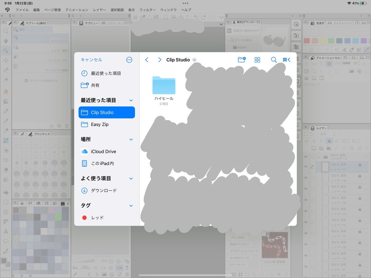Collapse the よく使う項目 section
The width and height of the screenshot is (371, 278).
click(x=131, y=178)
